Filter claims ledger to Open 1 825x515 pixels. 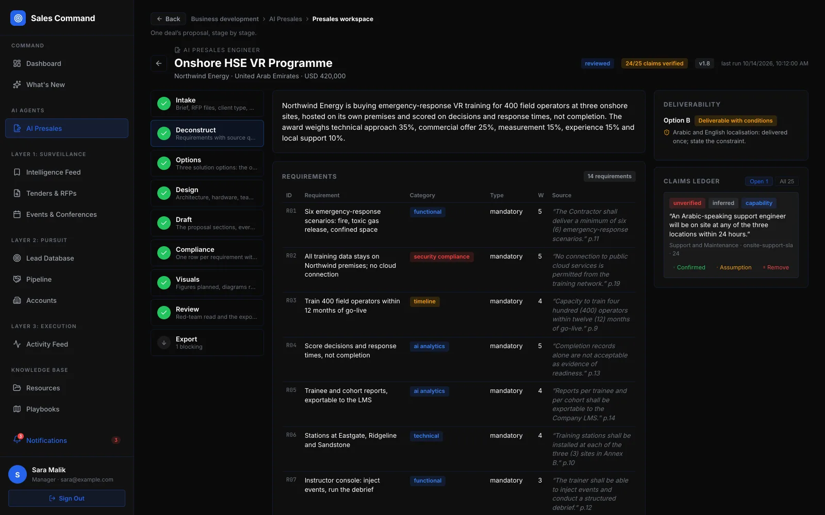[x=759, y=181]
